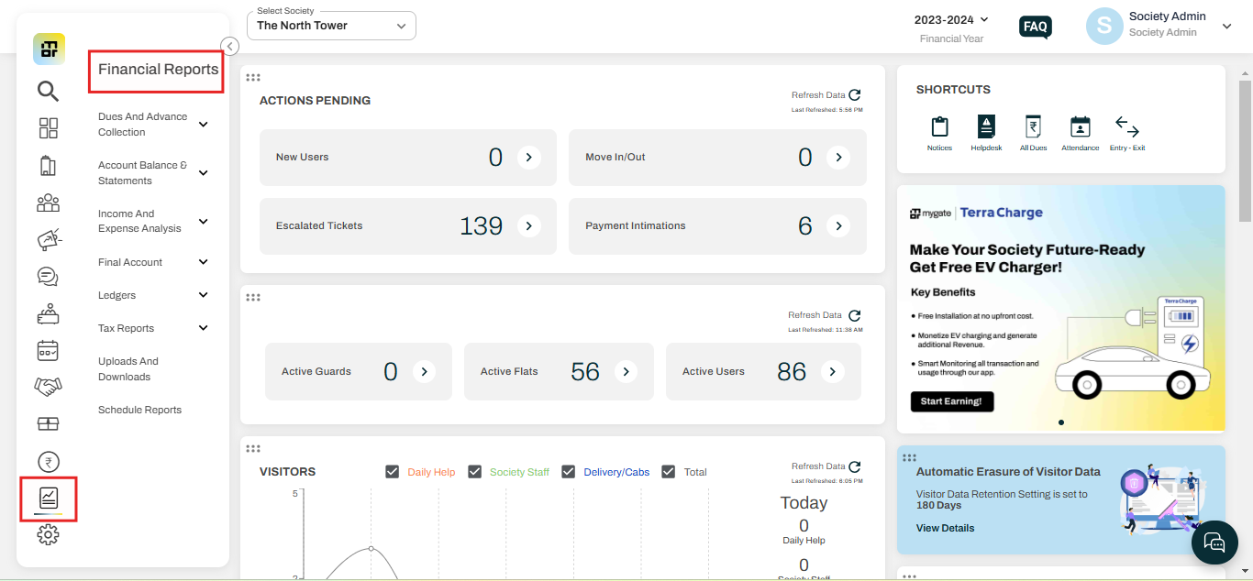Uncheck the Daily Help checkbox

pyautogui.click(x=393, y=472)
